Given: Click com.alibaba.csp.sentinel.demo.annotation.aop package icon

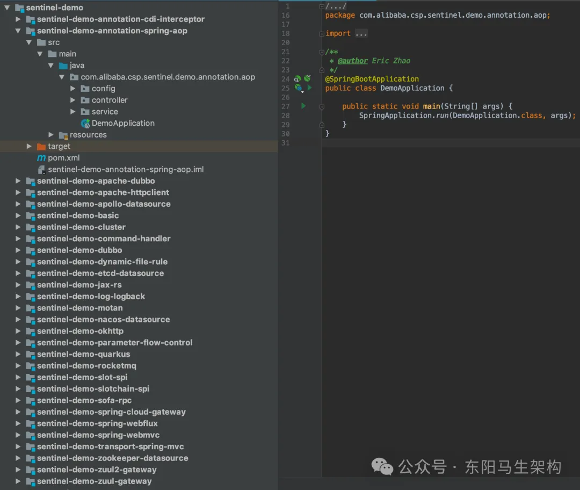Looking at the screenshot, I should click(74, 77).
